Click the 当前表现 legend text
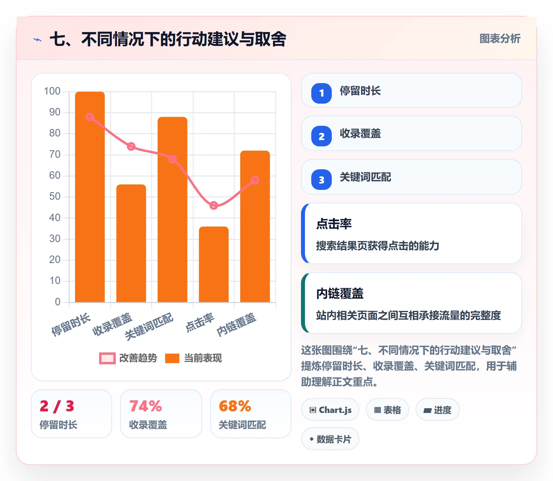Viewport: 553px width, 481px height. click(x=203, y=358)
